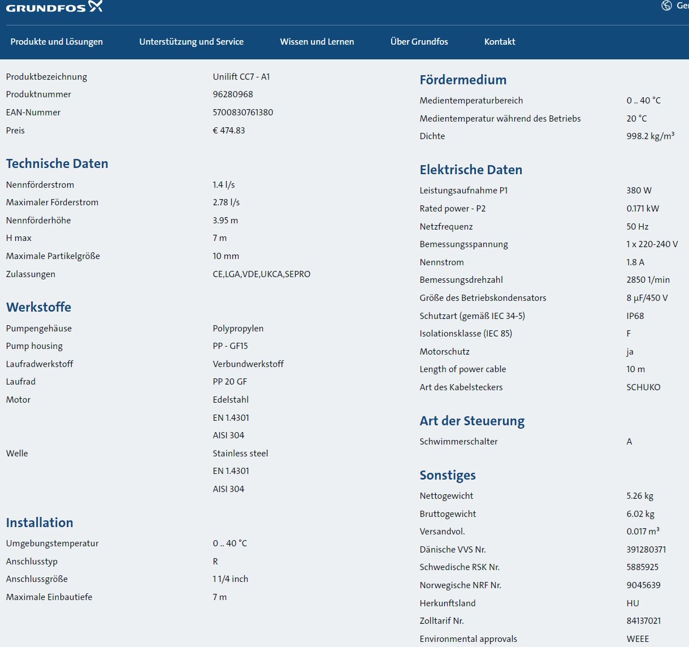Screen dimensions: 689x647
Task: Select the Nennstrom value 1.8 A
Action: click(635, 262)
